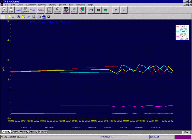Open the Options menu
Viewport: 192px width, 140px height.
[x=42, y=5]
